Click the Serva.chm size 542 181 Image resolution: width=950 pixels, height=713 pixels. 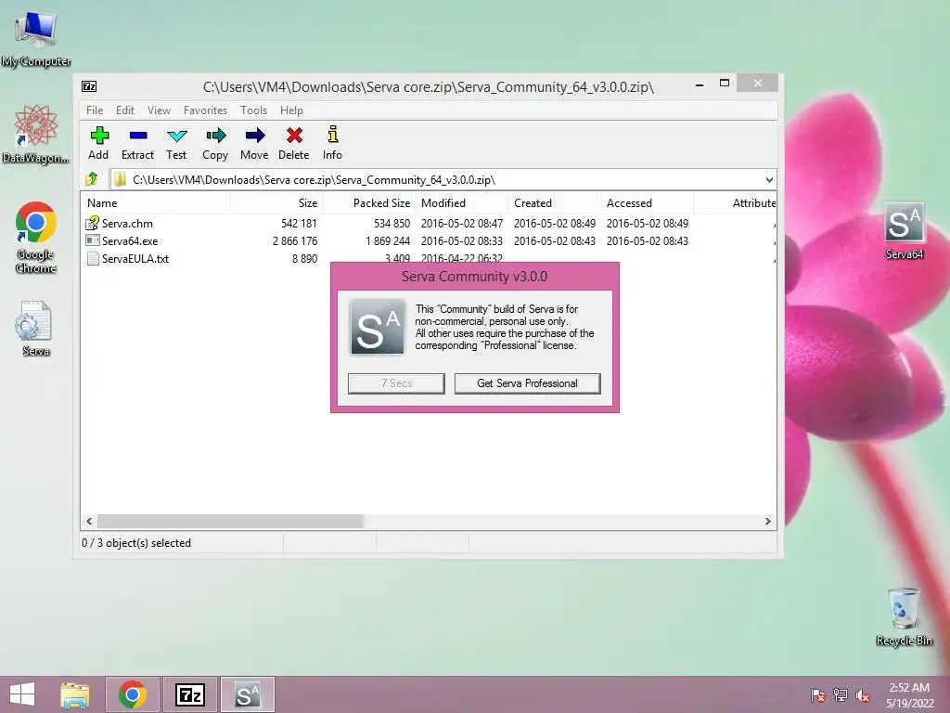pos(299,223)
